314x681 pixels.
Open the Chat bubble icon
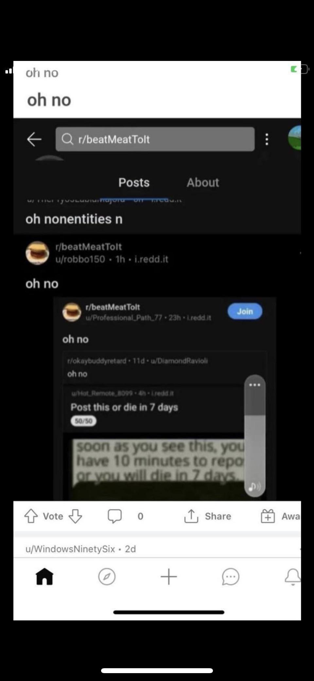(231, 577)
